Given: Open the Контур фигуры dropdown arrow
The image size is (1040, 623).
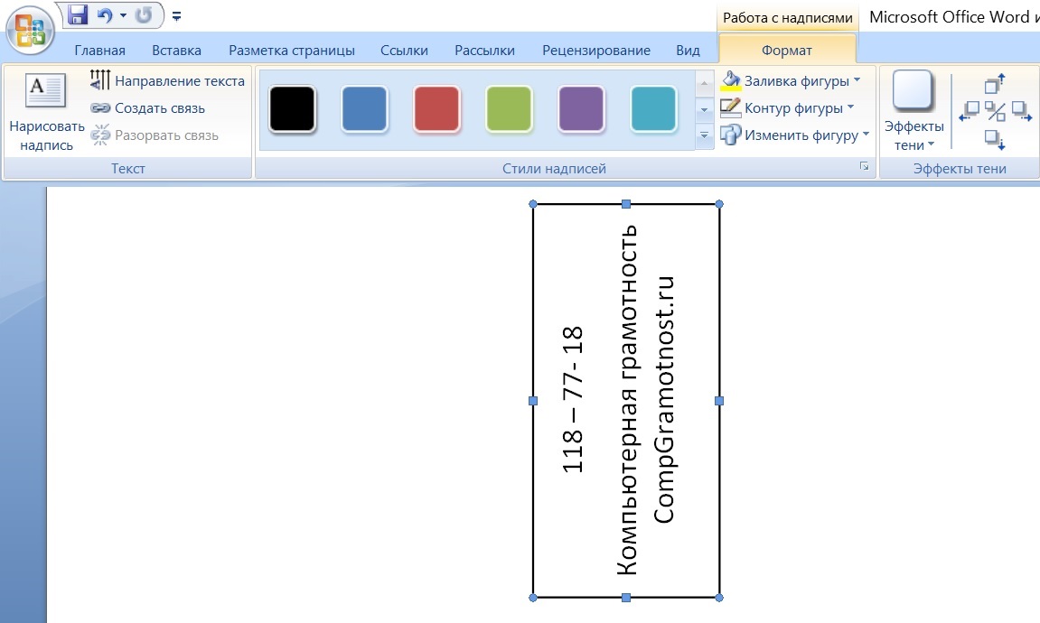Looking at the screenshot, I should coord(851,107).
